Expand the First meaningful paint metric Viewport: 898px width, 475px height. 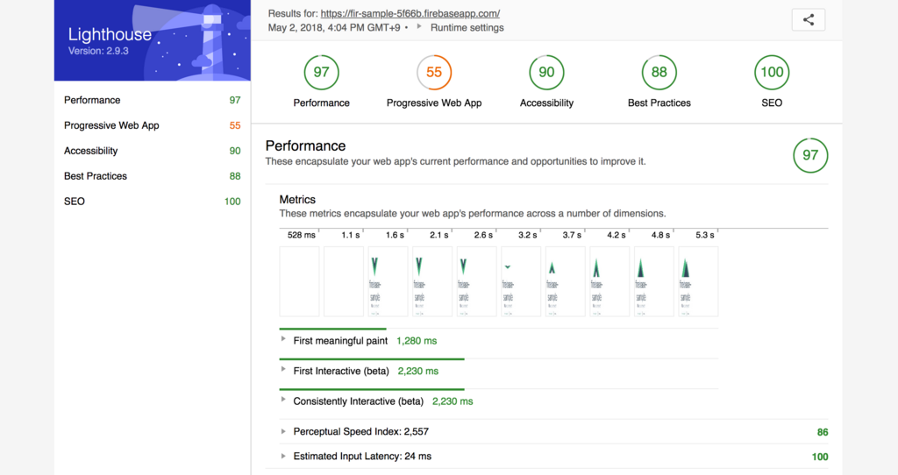(283, 339)
